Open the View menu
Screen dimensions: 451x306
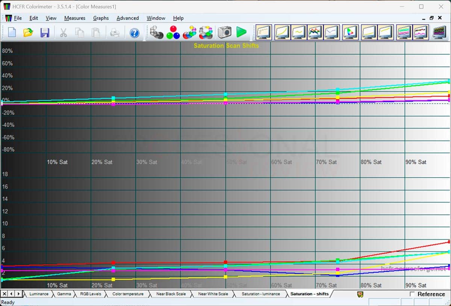coord(51,18)
